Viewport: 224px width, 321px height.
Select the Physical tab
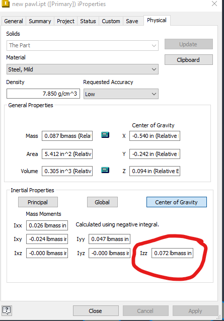coord(157,20)
